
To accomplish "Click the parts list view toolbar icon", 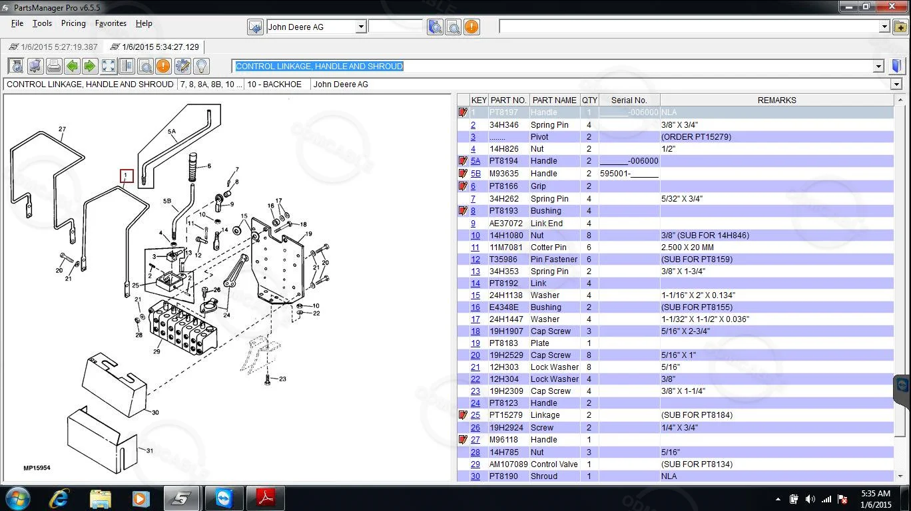I will pos(17,66).
